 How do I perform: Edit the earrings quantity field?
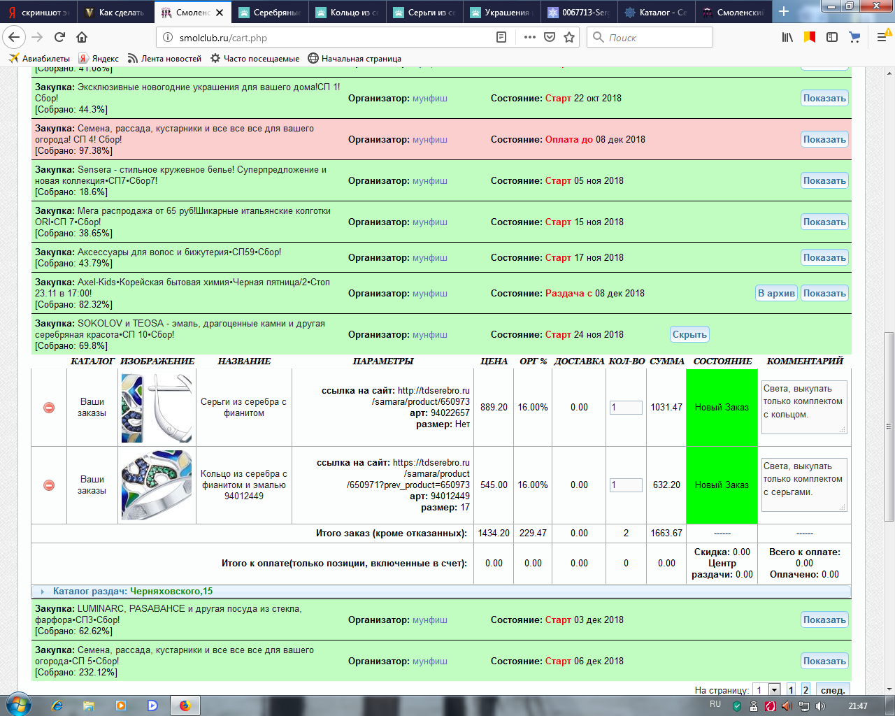click(x=626, y=407)
